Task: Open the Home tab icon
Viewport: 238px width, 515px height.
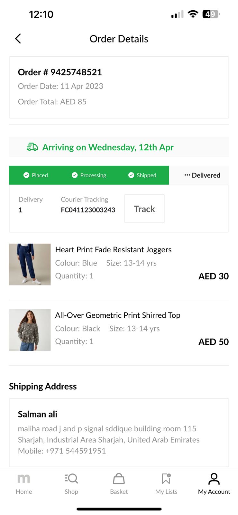Action: pos(23,479)
